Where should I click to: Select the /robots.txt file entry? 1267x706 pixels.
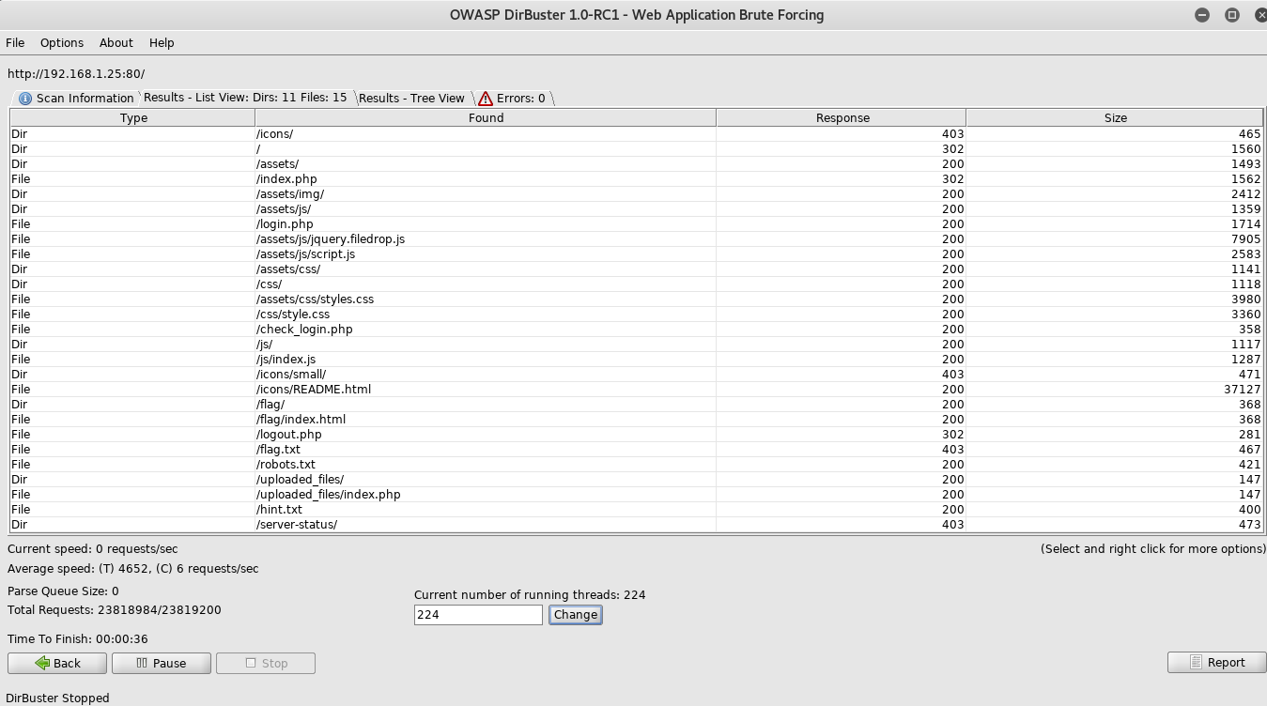coord(637,465)
